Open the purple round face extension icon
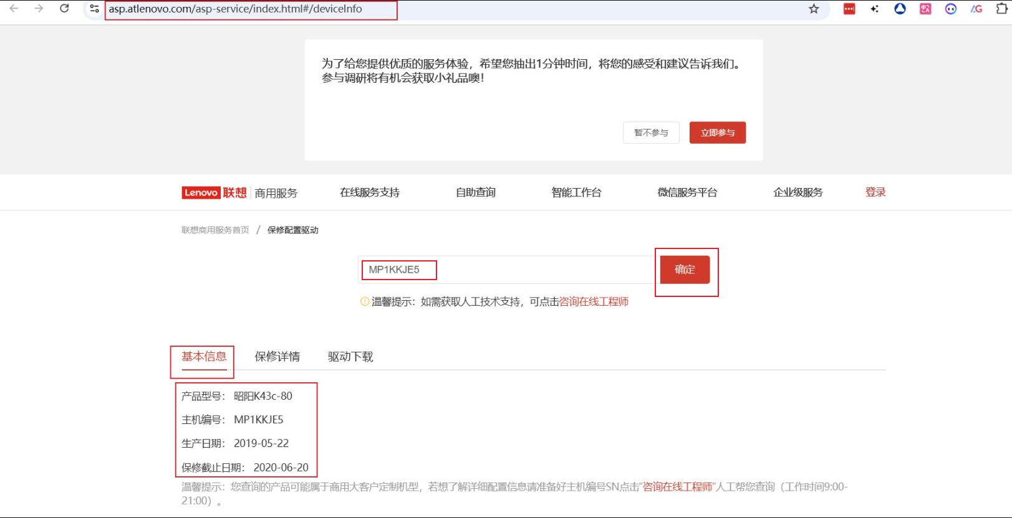 click(951, 9)
